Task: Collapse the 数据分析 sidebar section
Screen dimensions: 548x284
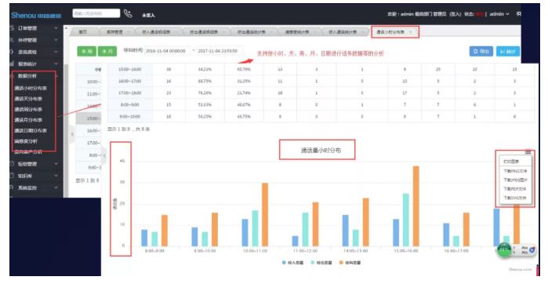Action: pos(34,76)
